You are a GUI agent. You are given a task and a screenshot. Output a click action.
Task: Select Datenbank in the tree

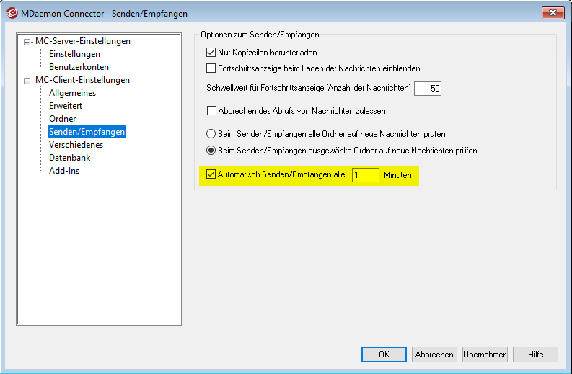click(69, 158)
